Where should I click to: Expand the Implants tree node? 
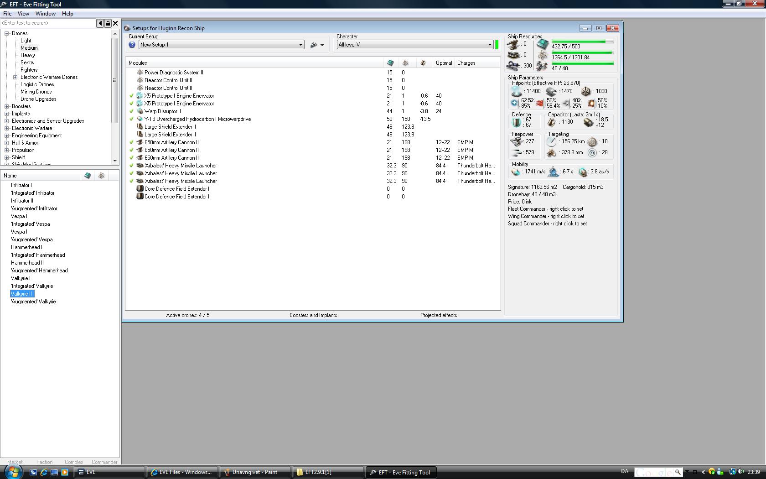(x=7, y=114)
